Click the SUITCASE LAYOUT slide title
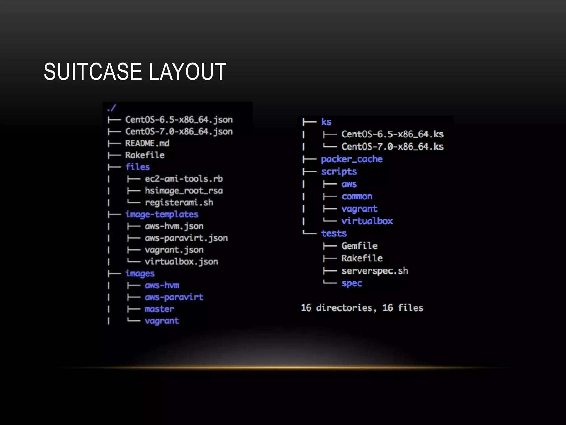The image size is (566, 425). pos(135,72)
